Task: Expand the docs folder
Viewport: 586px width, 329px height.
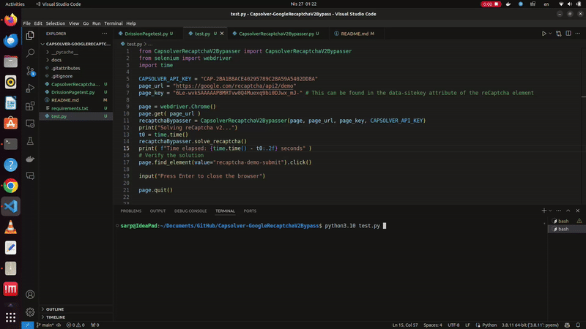Action: (x=76, y=60)
